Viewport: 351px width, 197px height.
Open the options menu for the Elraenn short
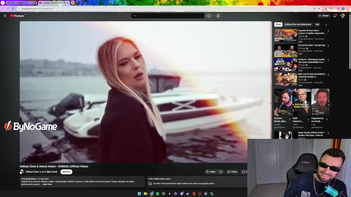(x=290, y=119)
